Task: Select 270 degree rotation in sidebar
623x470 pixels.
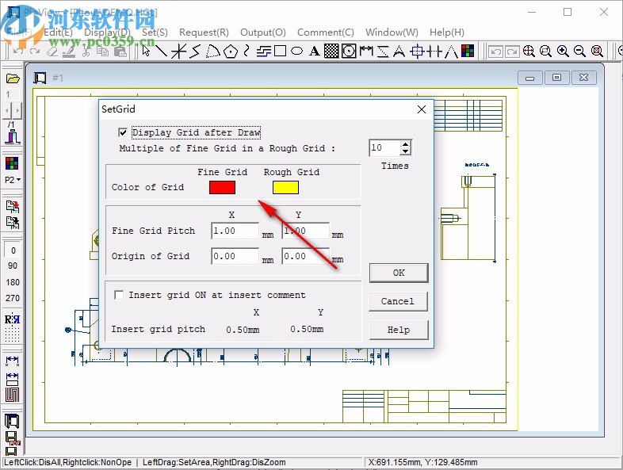Action: tap(13, 298)
